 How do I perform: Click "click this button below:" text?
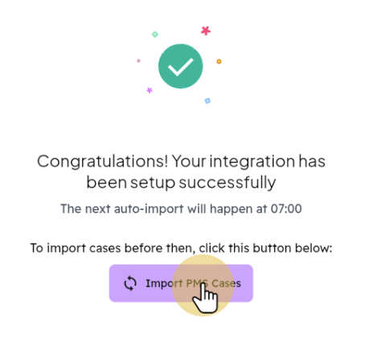coord(265,248)
